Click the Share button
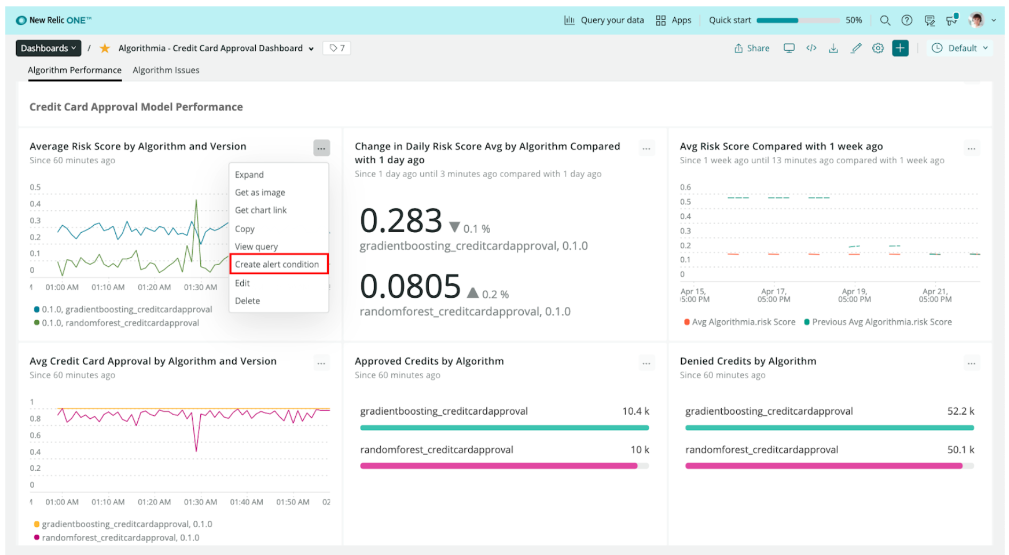 (x=752, y=48)
